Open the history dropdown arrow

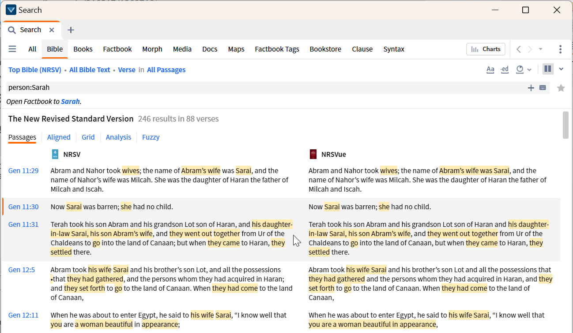coord(540,49)
